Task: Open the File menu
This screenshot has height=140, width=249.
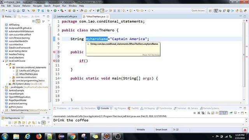Action: (x=3, y=6)
